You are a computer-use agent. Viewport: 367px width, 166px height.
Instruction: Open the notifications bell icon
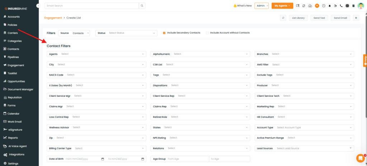coord(329,6)
